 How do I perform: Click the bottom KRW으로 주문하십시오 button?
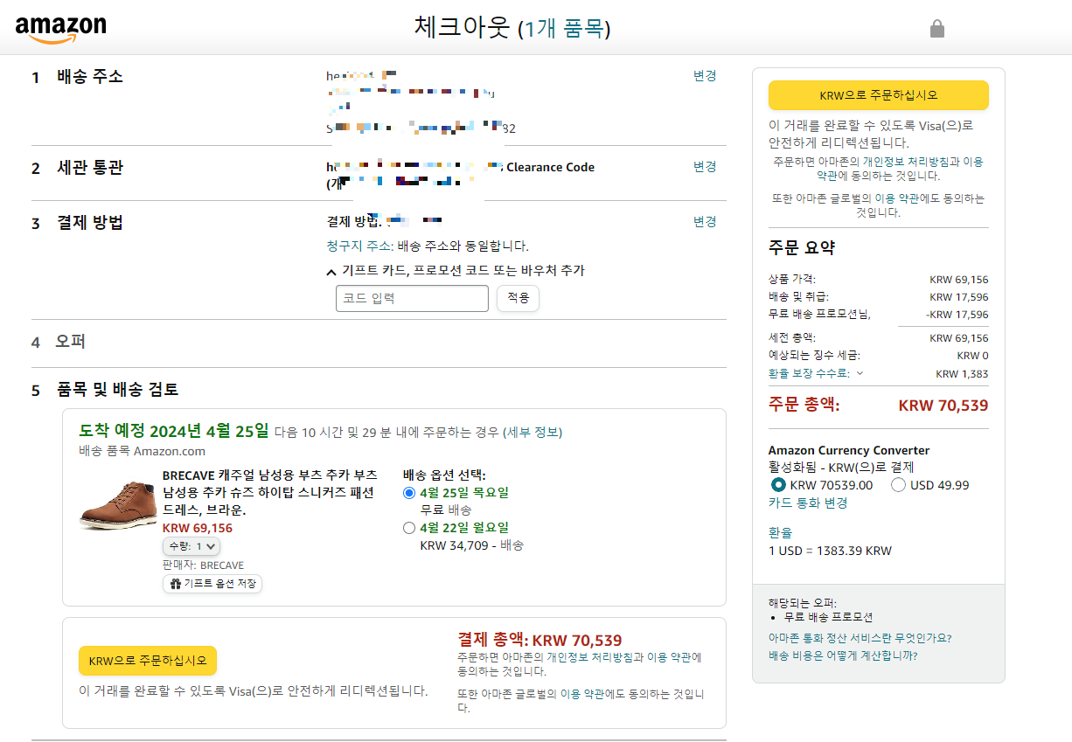[x=148, y=661]
